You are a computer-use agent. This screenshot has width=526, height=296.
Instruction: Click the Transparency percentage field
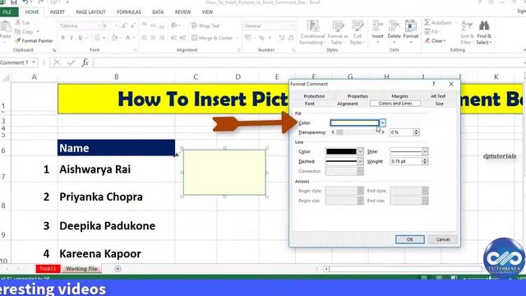[x=401, y=132]
